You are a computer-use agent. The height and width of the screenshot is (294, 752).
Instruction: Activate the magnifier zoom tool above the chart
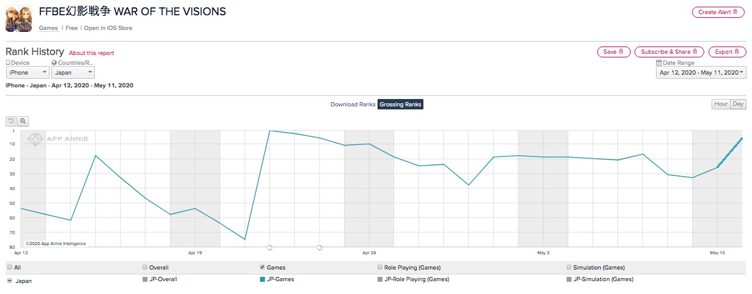[23, 121]
